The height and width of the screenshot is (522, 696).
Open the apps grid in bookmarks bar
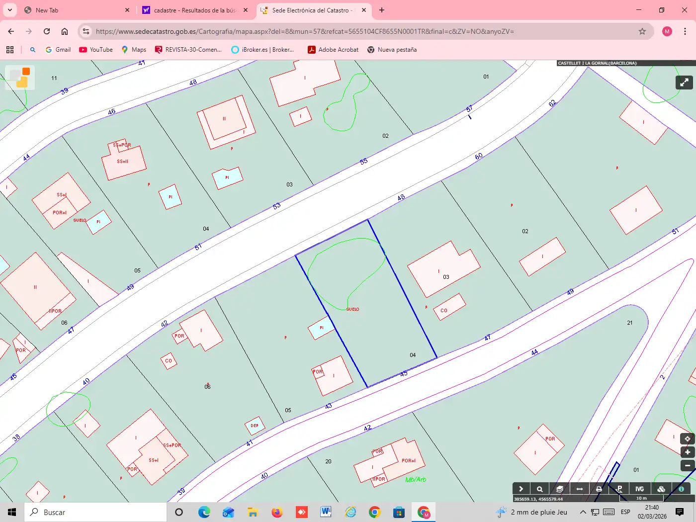tap(10, 50)
